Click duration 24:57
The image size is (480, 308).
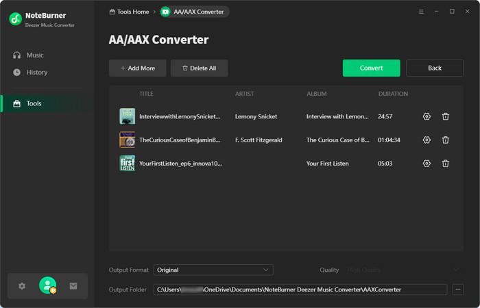[385, 116]
